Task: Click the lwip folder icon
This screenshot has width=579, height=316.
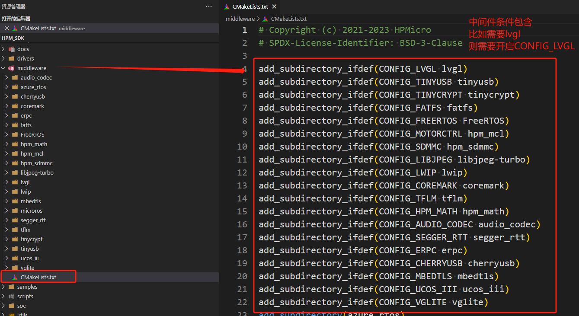Action: pyautogui.click(x=15, y=192)
